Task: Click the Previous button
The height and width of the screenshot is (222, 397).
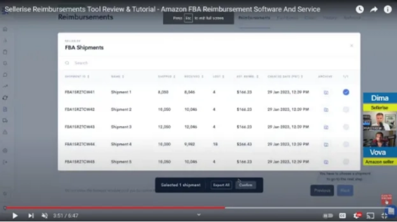Action: point(322,190)
